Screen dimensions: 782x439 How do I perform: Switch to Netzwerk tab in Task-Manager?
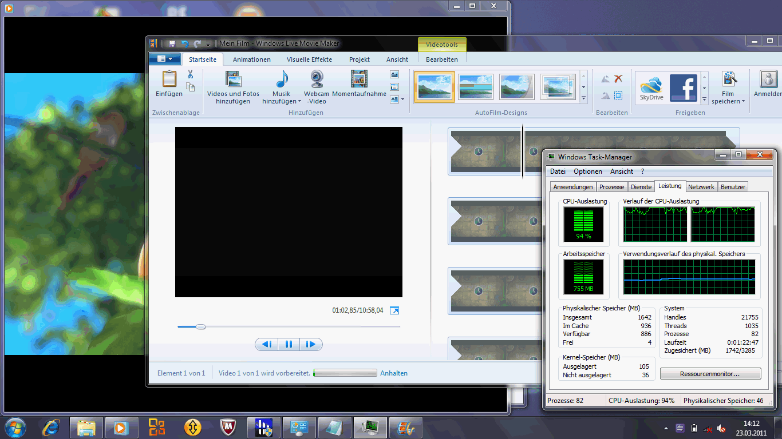(701, 187)
